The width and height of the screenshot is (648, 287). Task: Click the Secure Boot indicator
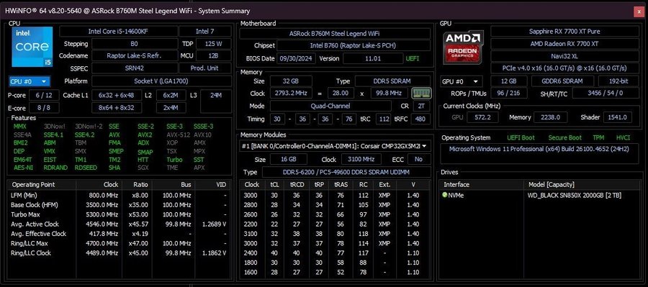click(564, 137)
